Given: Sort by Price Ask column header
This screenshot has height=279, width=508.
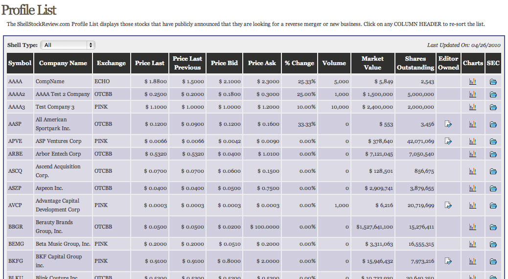Looking at the screenshot, I should pyautogui.click(x=262, y=63).
